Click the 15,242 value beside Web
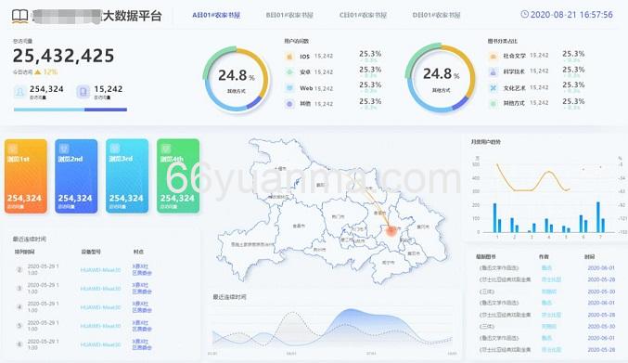 click(x=324, y=88)
